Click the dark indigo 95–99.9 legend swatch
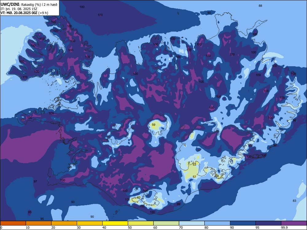 (268, 223)
